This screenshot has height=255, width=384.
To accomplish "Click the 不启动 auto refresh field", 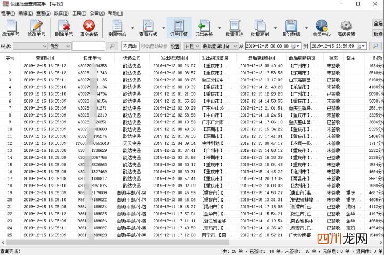I will 130,46.
